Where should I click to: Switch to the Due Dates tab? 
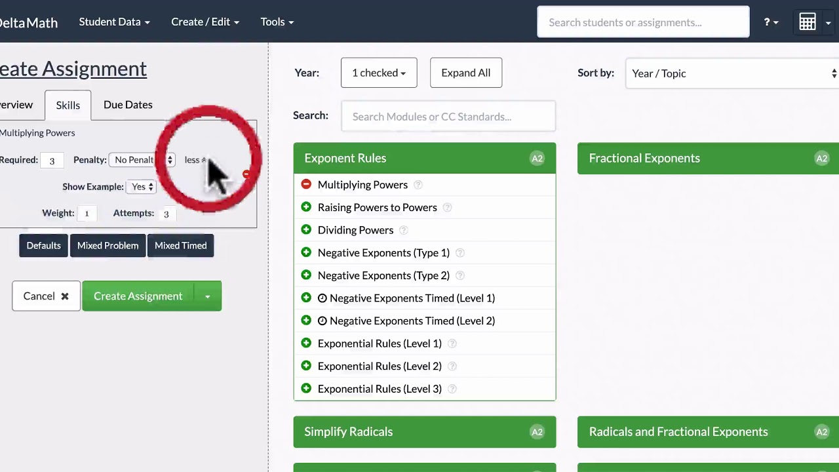[128, 105]
